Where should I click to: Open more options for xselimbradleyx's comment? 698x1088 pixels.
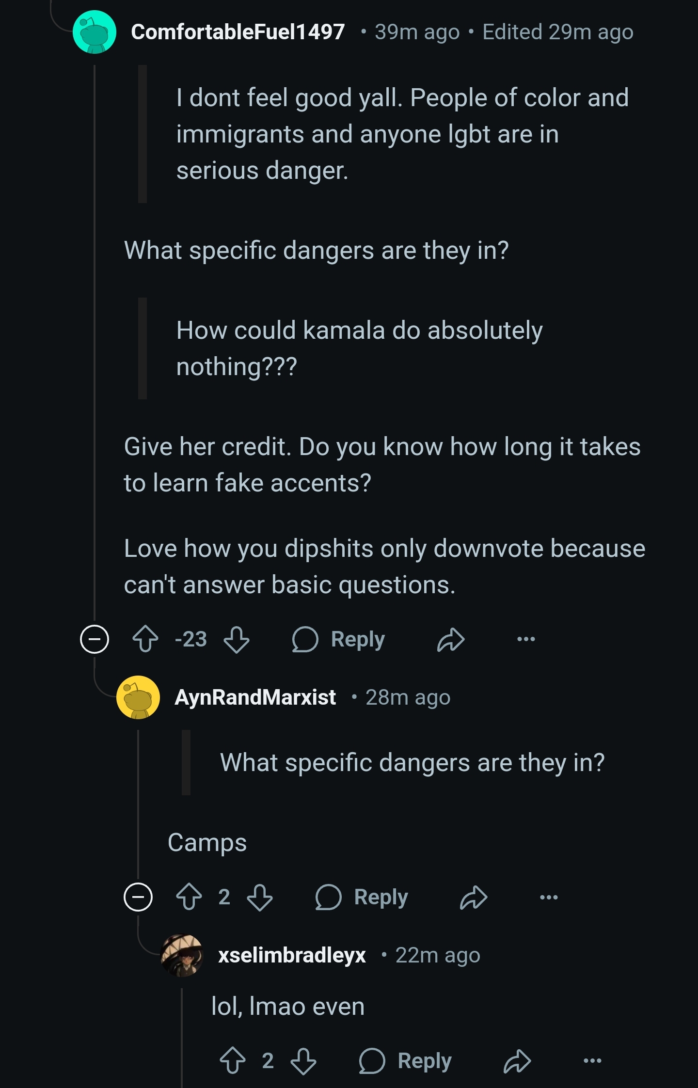(x=592, y=1061)
